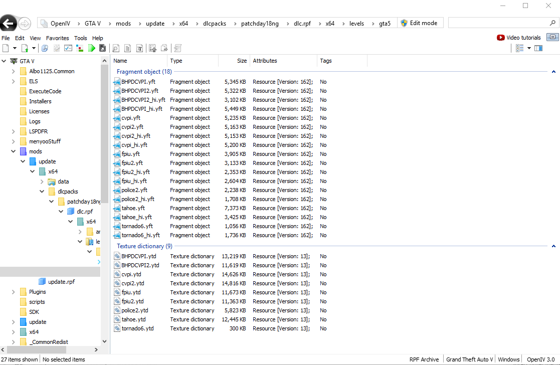The width and height of the screenshot is (560, 365).
Task: Select the scripts folder in tree
Action: pos(37,302)
